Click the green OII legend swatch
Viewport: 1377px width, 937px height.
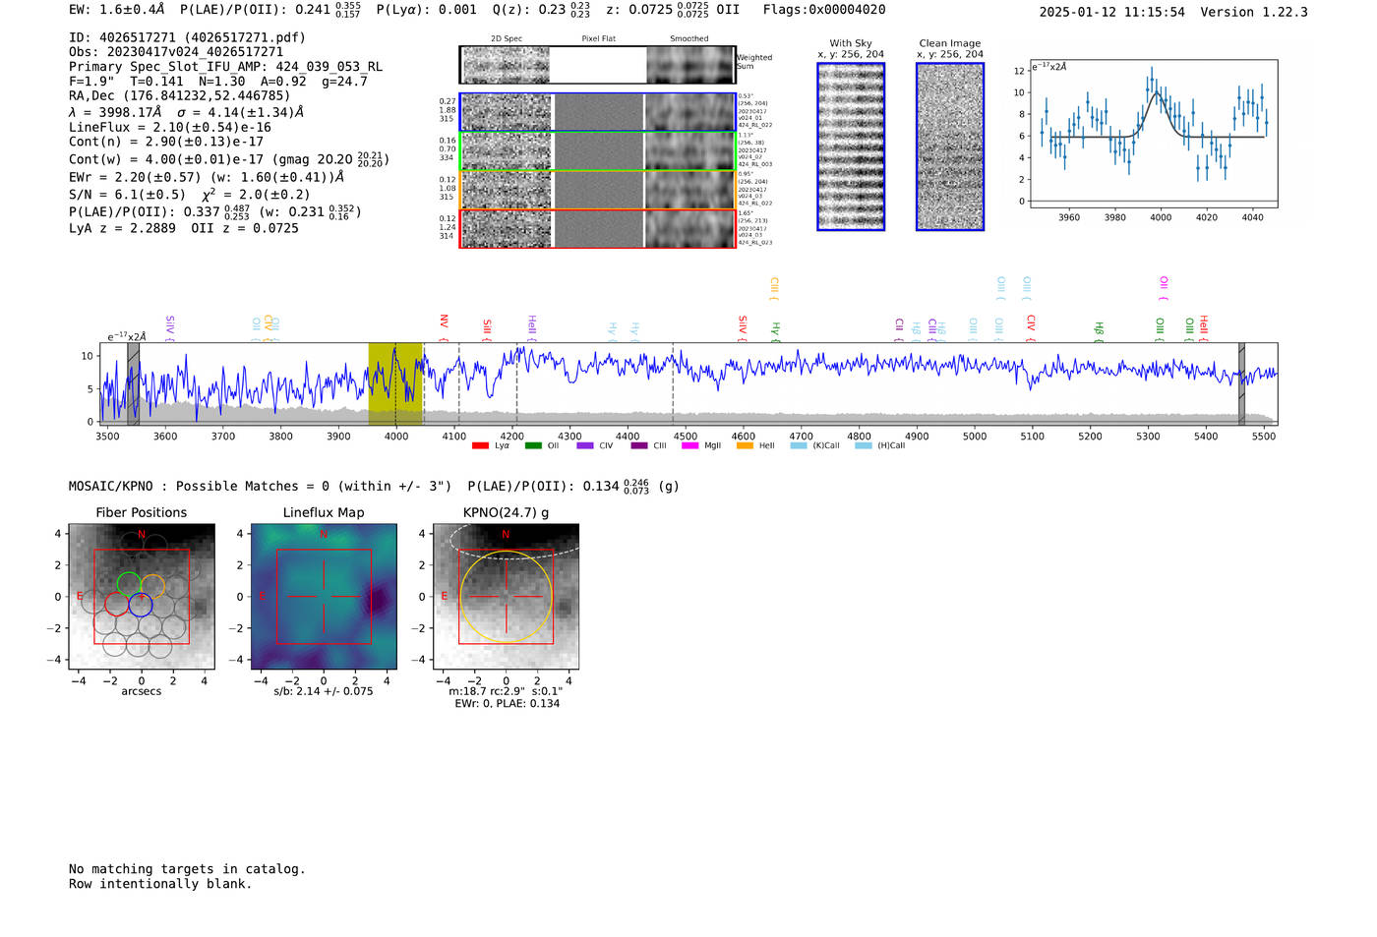tap(533, 445)
